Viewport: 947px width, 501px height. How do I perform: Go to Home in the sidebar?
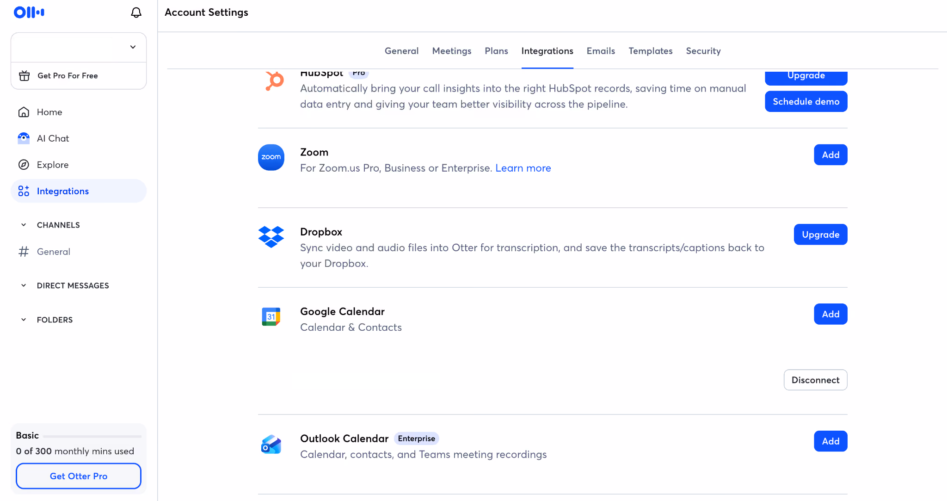pyautogui.click(x=79, y=112)
